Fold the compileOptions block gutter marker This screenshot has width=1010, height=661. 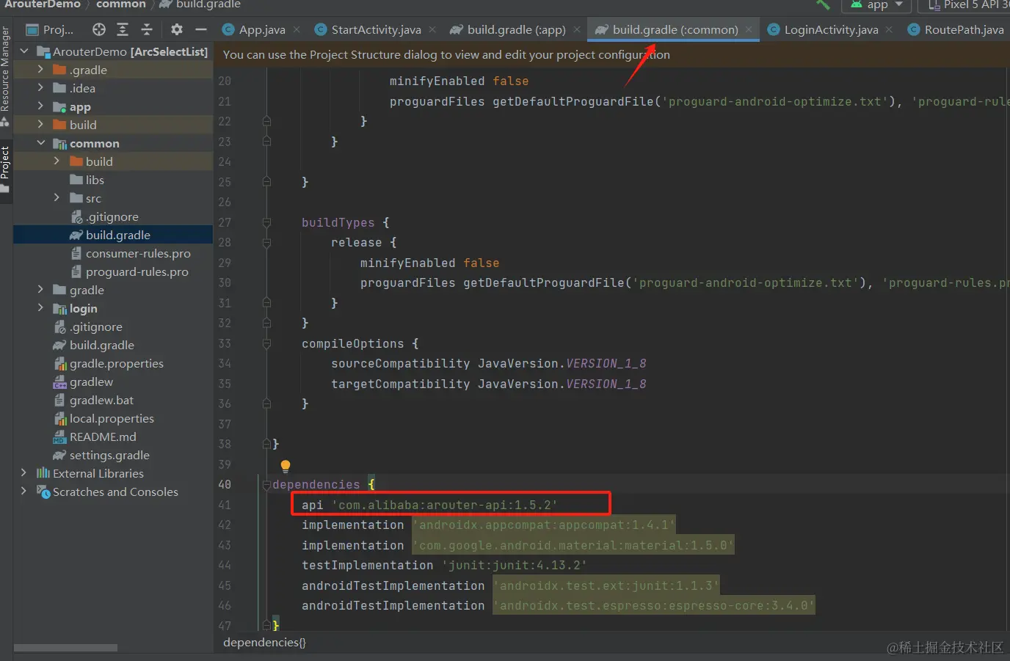coord(267,343)
